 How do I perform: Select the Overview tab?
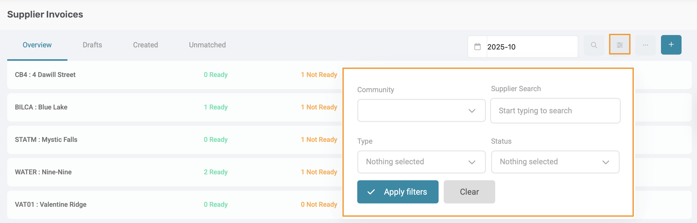(37, 45)
